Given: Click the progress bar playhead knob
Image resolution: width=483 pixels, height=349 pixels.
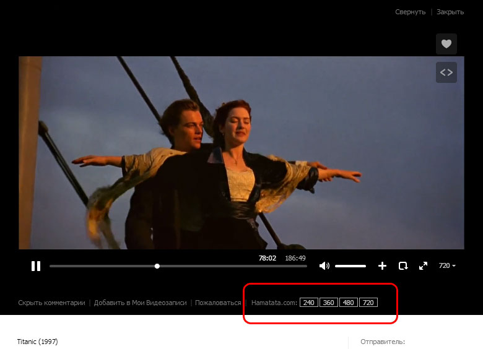Looking at the screenshot, I should coord(157,266).
